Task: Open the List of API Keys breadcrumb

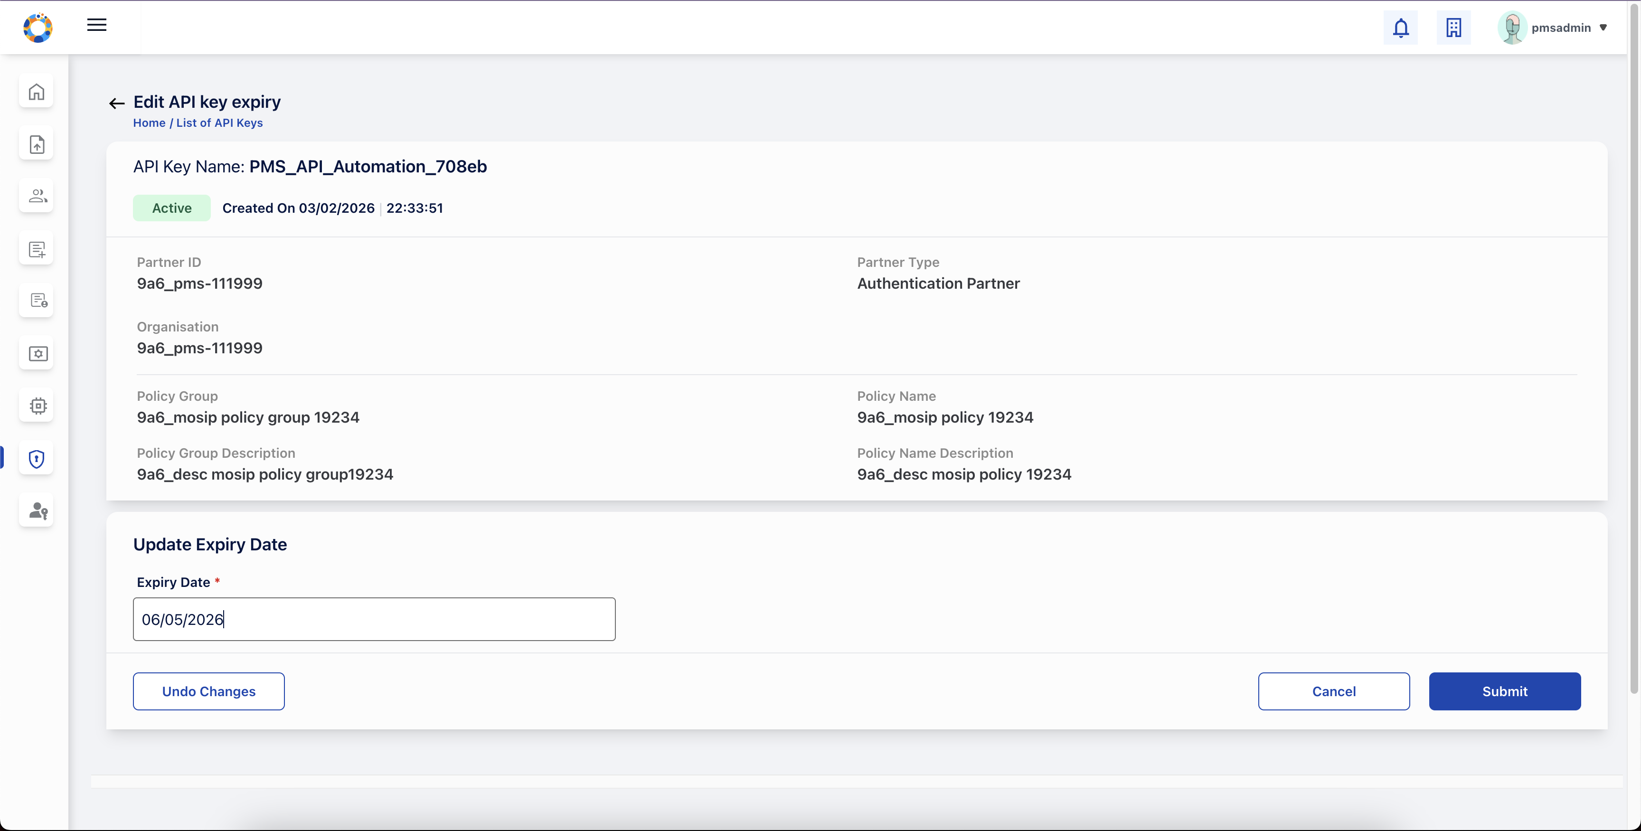Action: click(219, 123)
